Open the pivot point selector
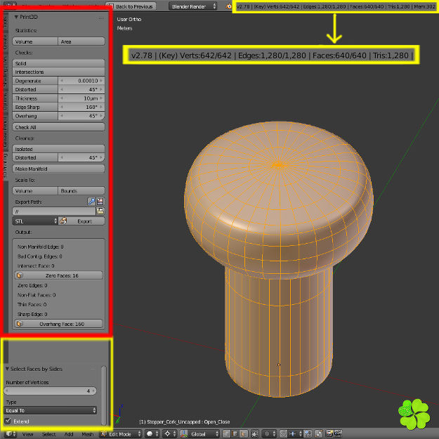The width and height of the screenshot is (439, 439). (170, 434)
